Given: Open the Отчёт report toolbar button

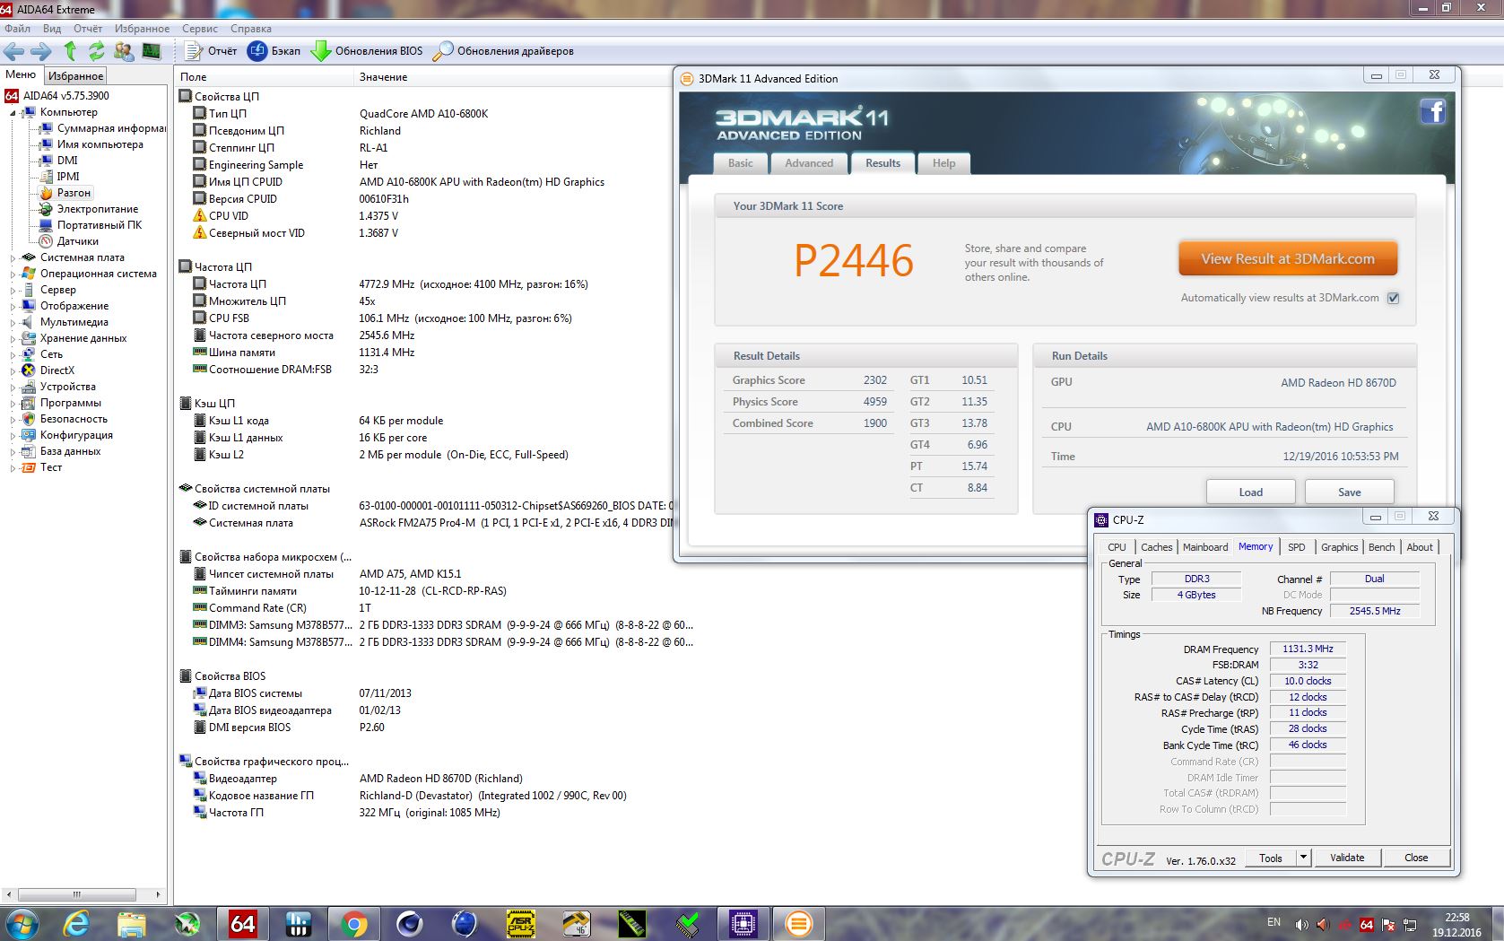Looking at the screenshot, I should pos(211,51).
